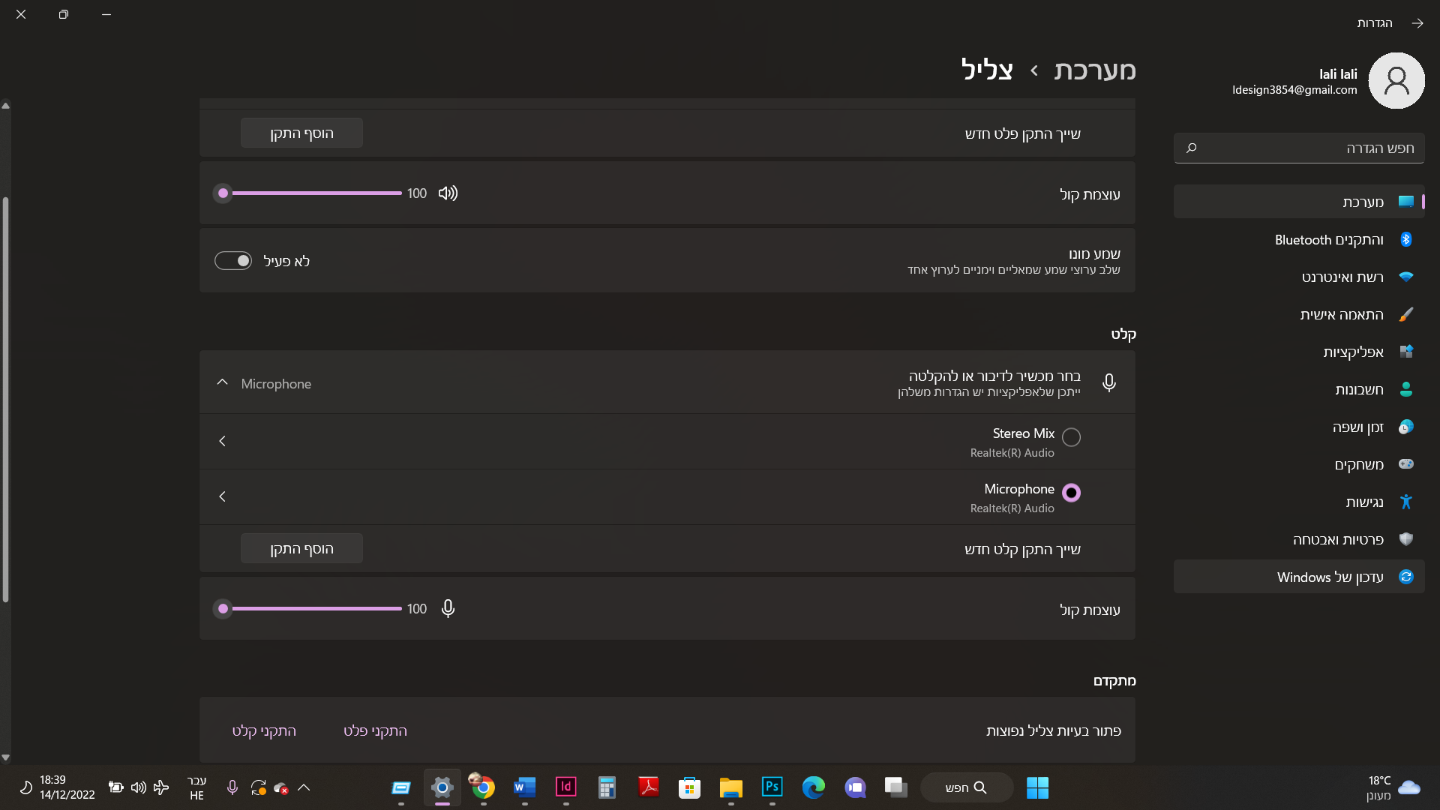Click the search magnifier in settings box
This screenshot has width=1440, height=810.
tap(1191, 148)
